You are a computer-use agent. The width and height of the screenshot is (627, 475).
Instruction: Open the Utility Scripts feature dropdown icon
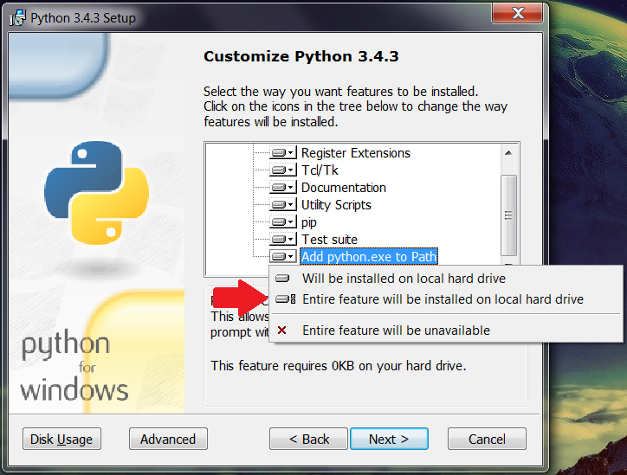tap(283, 205)
